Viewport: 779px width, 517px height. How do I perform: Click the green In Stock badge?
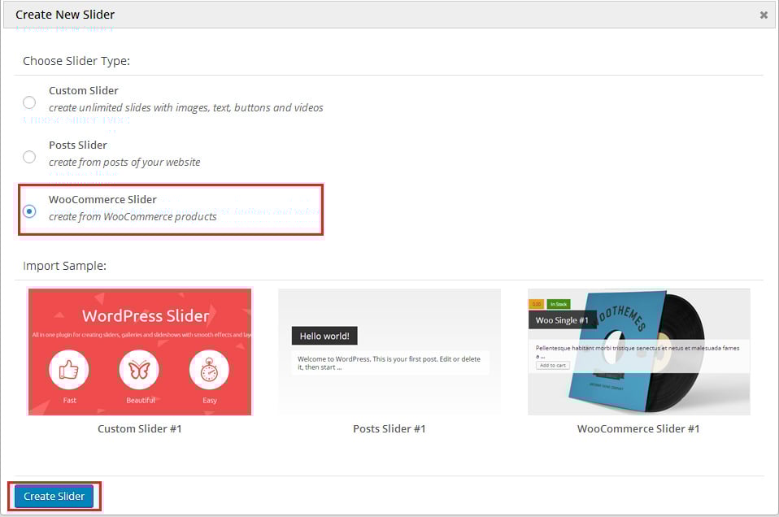(558, 304)
